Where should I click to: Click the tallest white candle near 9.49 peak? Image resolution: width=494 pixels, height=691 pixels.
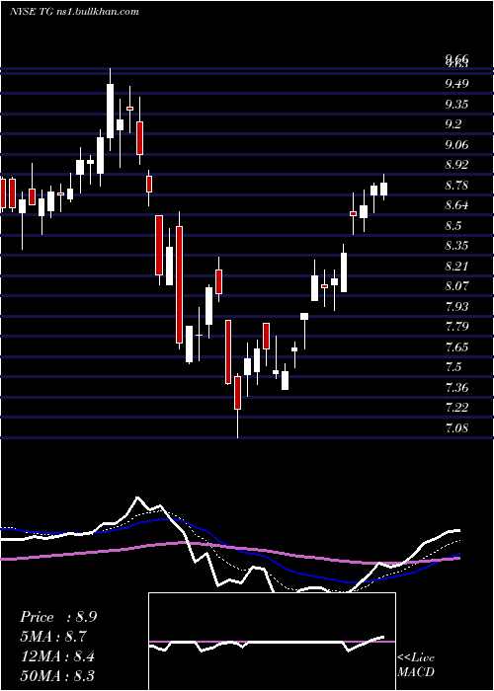(110, 111)
